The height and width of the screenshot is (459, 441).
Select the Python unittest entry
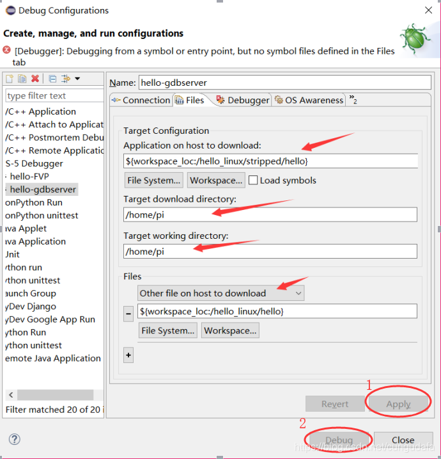pos(33,345)
